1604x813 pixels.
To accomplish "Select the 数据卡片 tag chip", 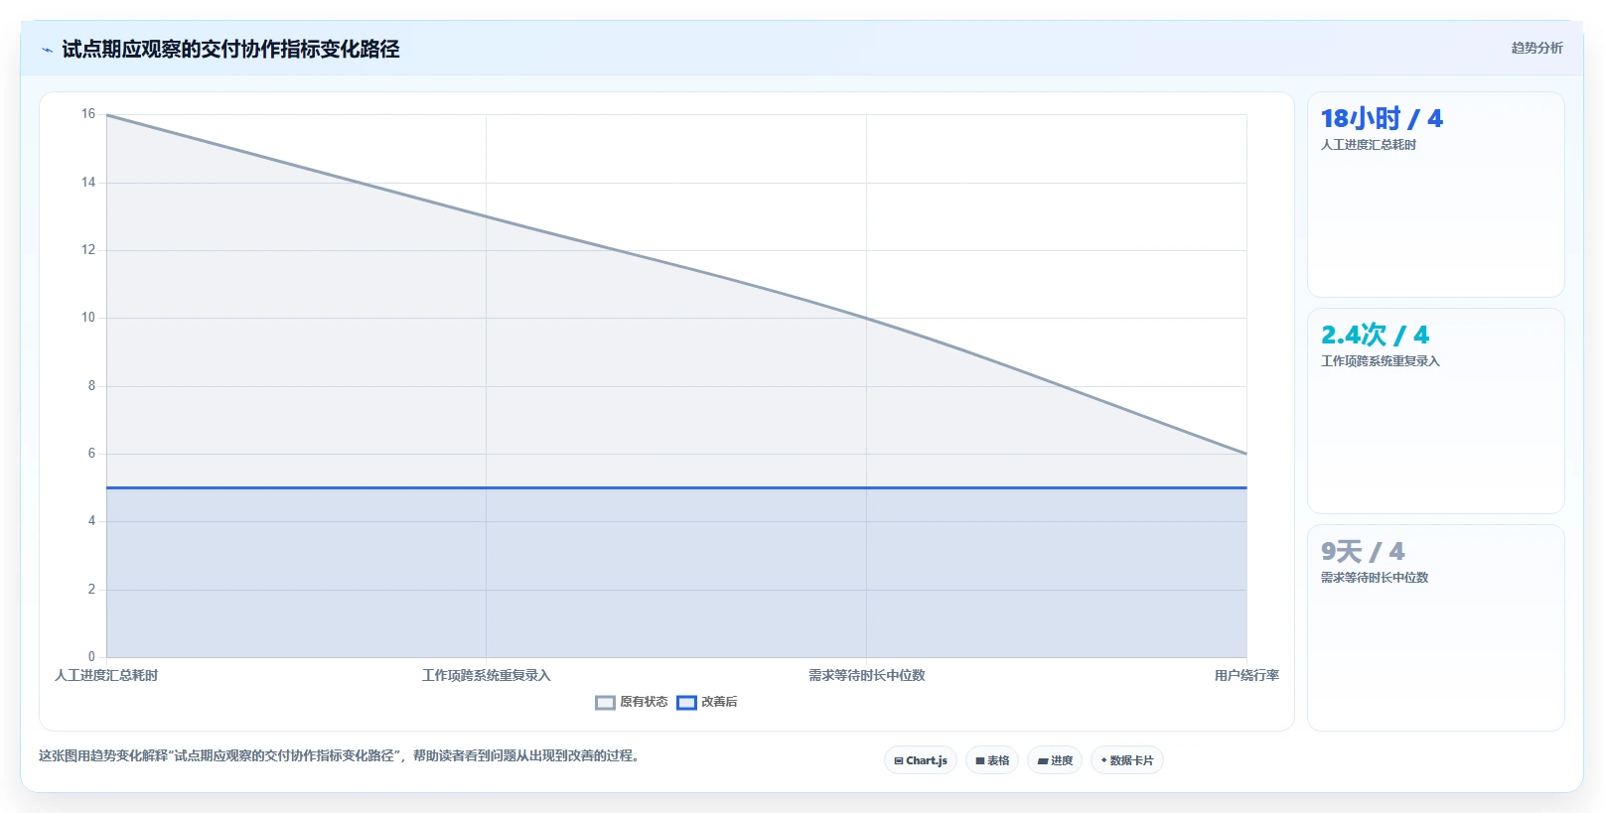I will pos(1127,760).
